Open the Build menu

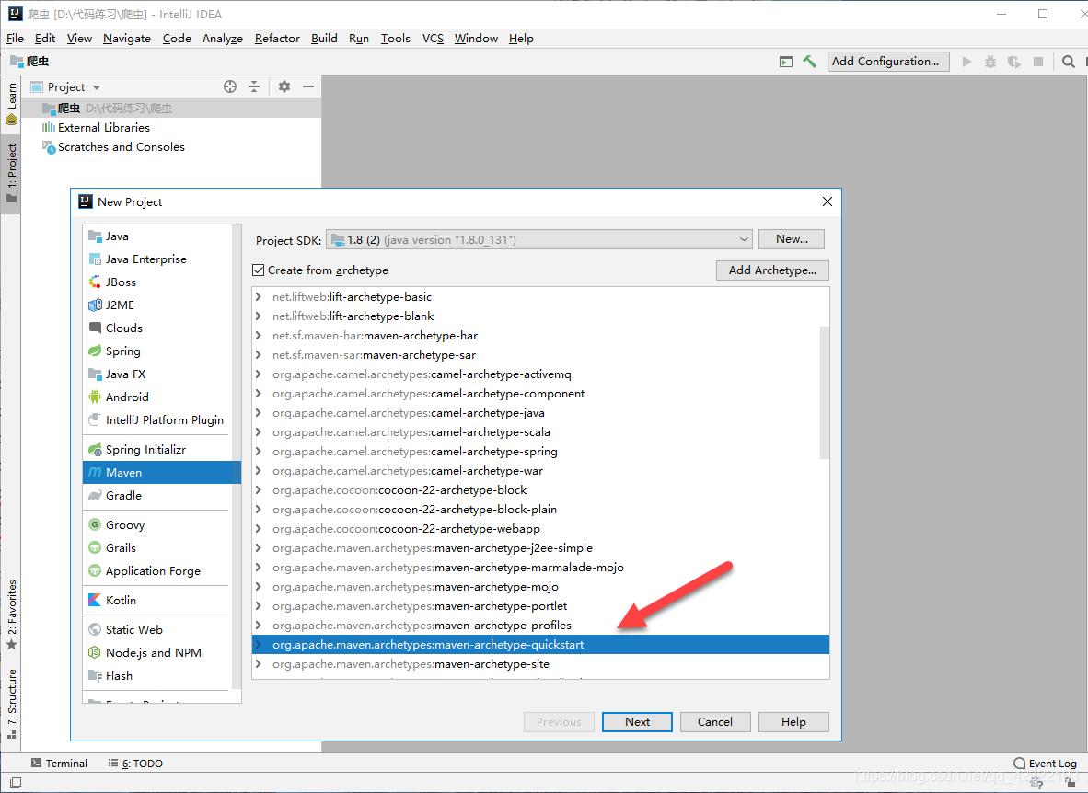324,38
